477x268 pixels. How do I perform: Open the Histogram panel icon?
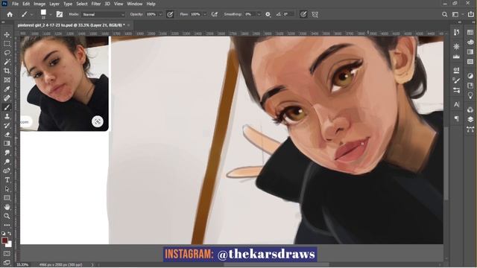(x=456, y=57)
